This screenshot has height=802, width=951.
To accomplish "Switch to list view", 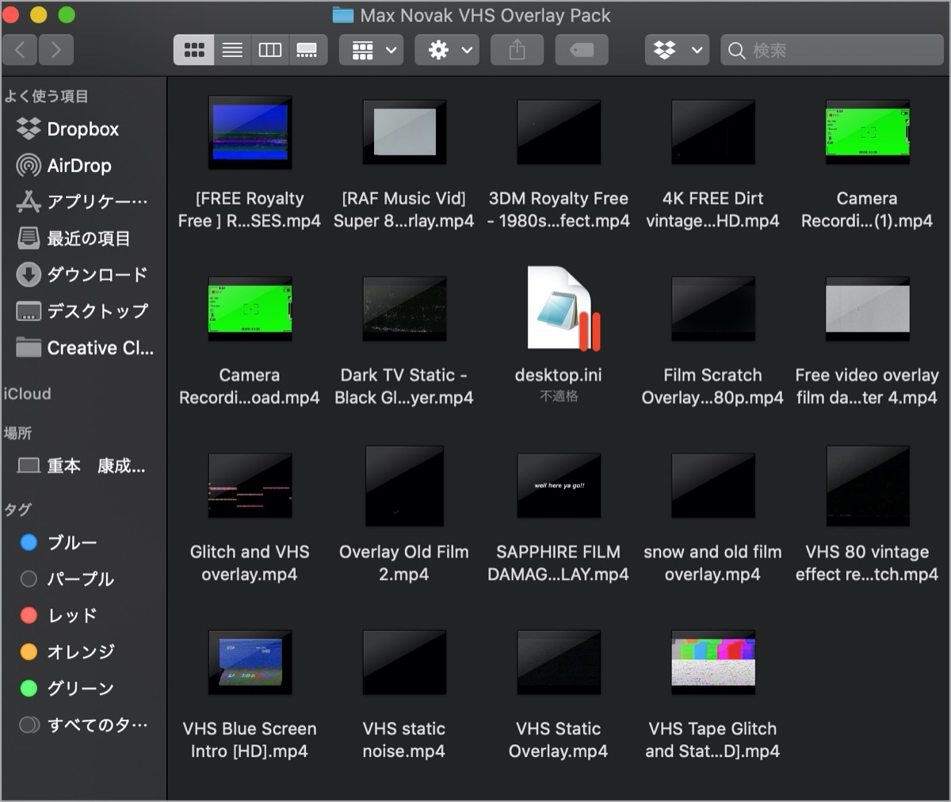I will [x=232, y=51].
